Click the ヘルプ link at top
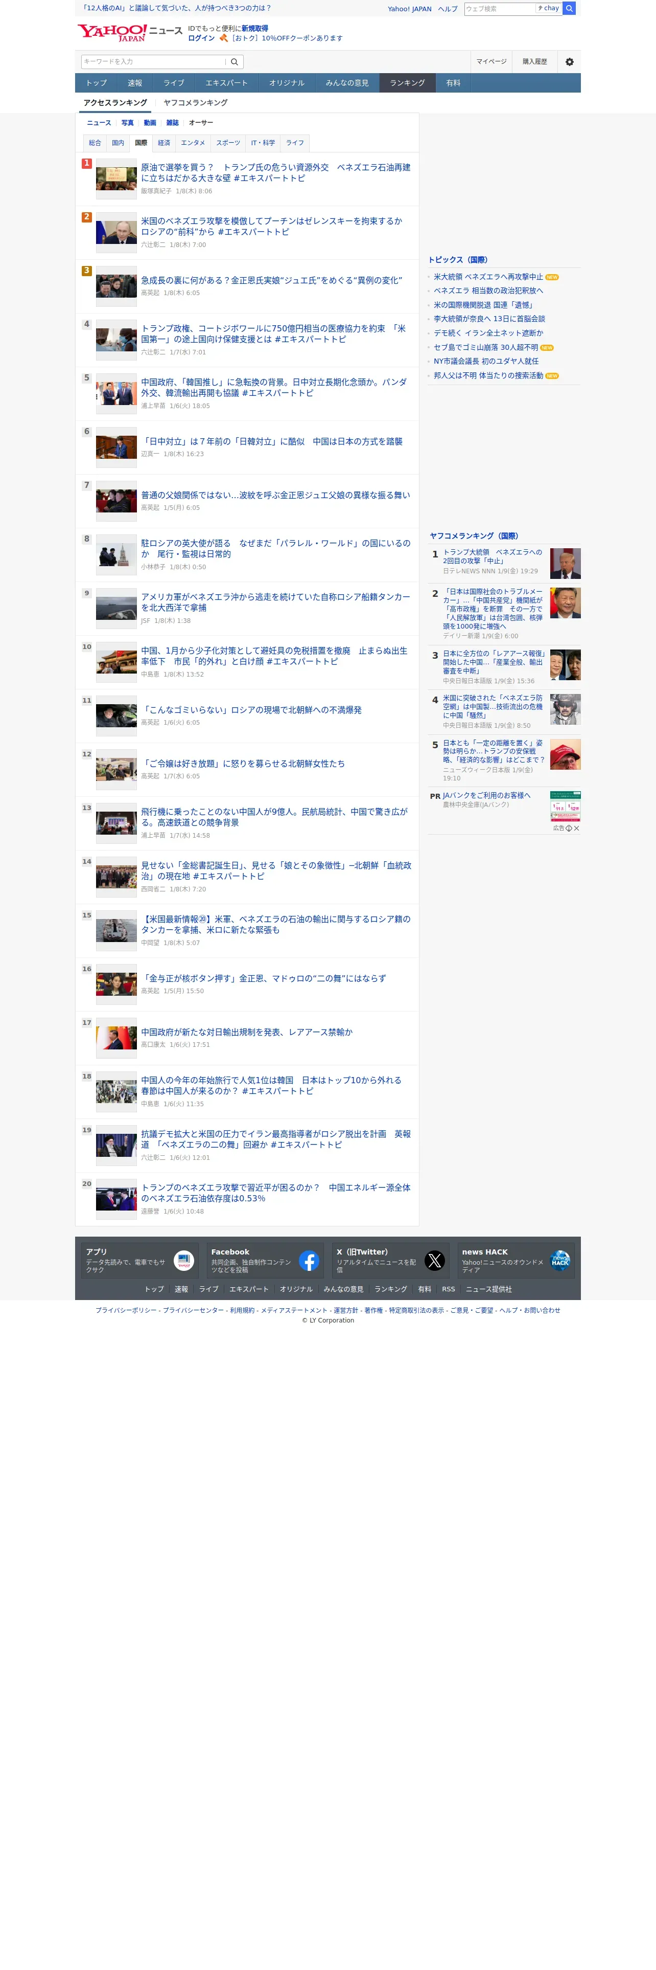The width and height of the screenshot is (656, 1970). (x=448, y=9)
